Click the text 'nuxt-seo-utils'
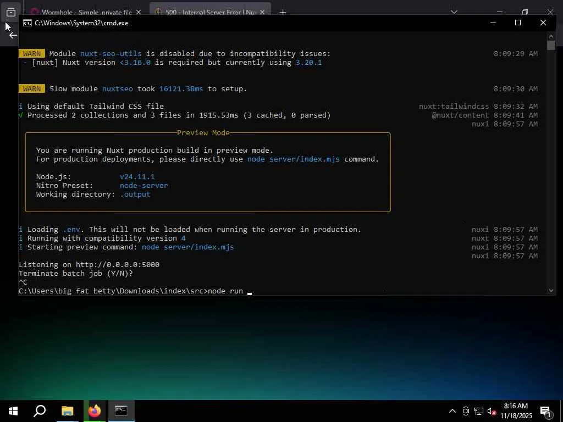Screen dimensions: 563x422 [x=111, y=53]
